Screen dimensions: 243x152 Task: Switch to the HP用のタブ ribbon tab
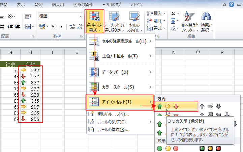pos(112,4)
